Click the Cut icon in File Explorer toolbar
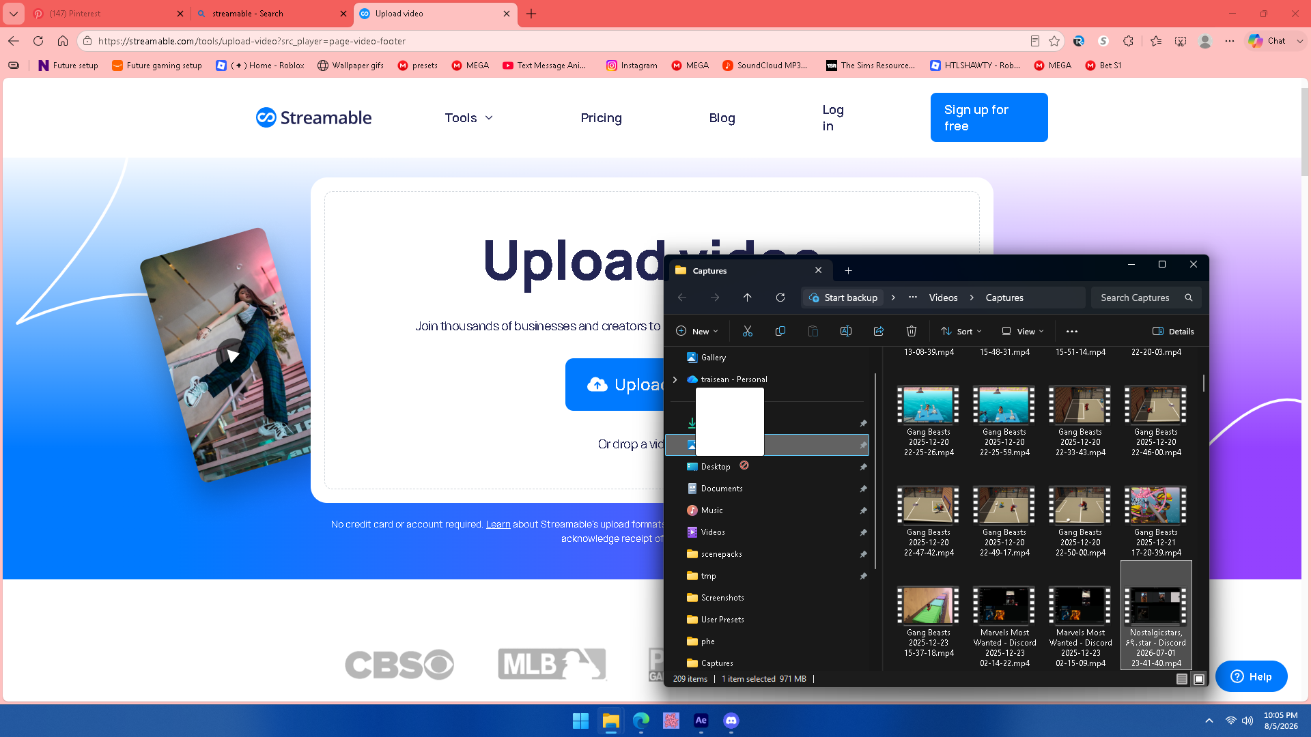Image resolution: width=1311 pixels, height=737 pixels. click(748, 332)
